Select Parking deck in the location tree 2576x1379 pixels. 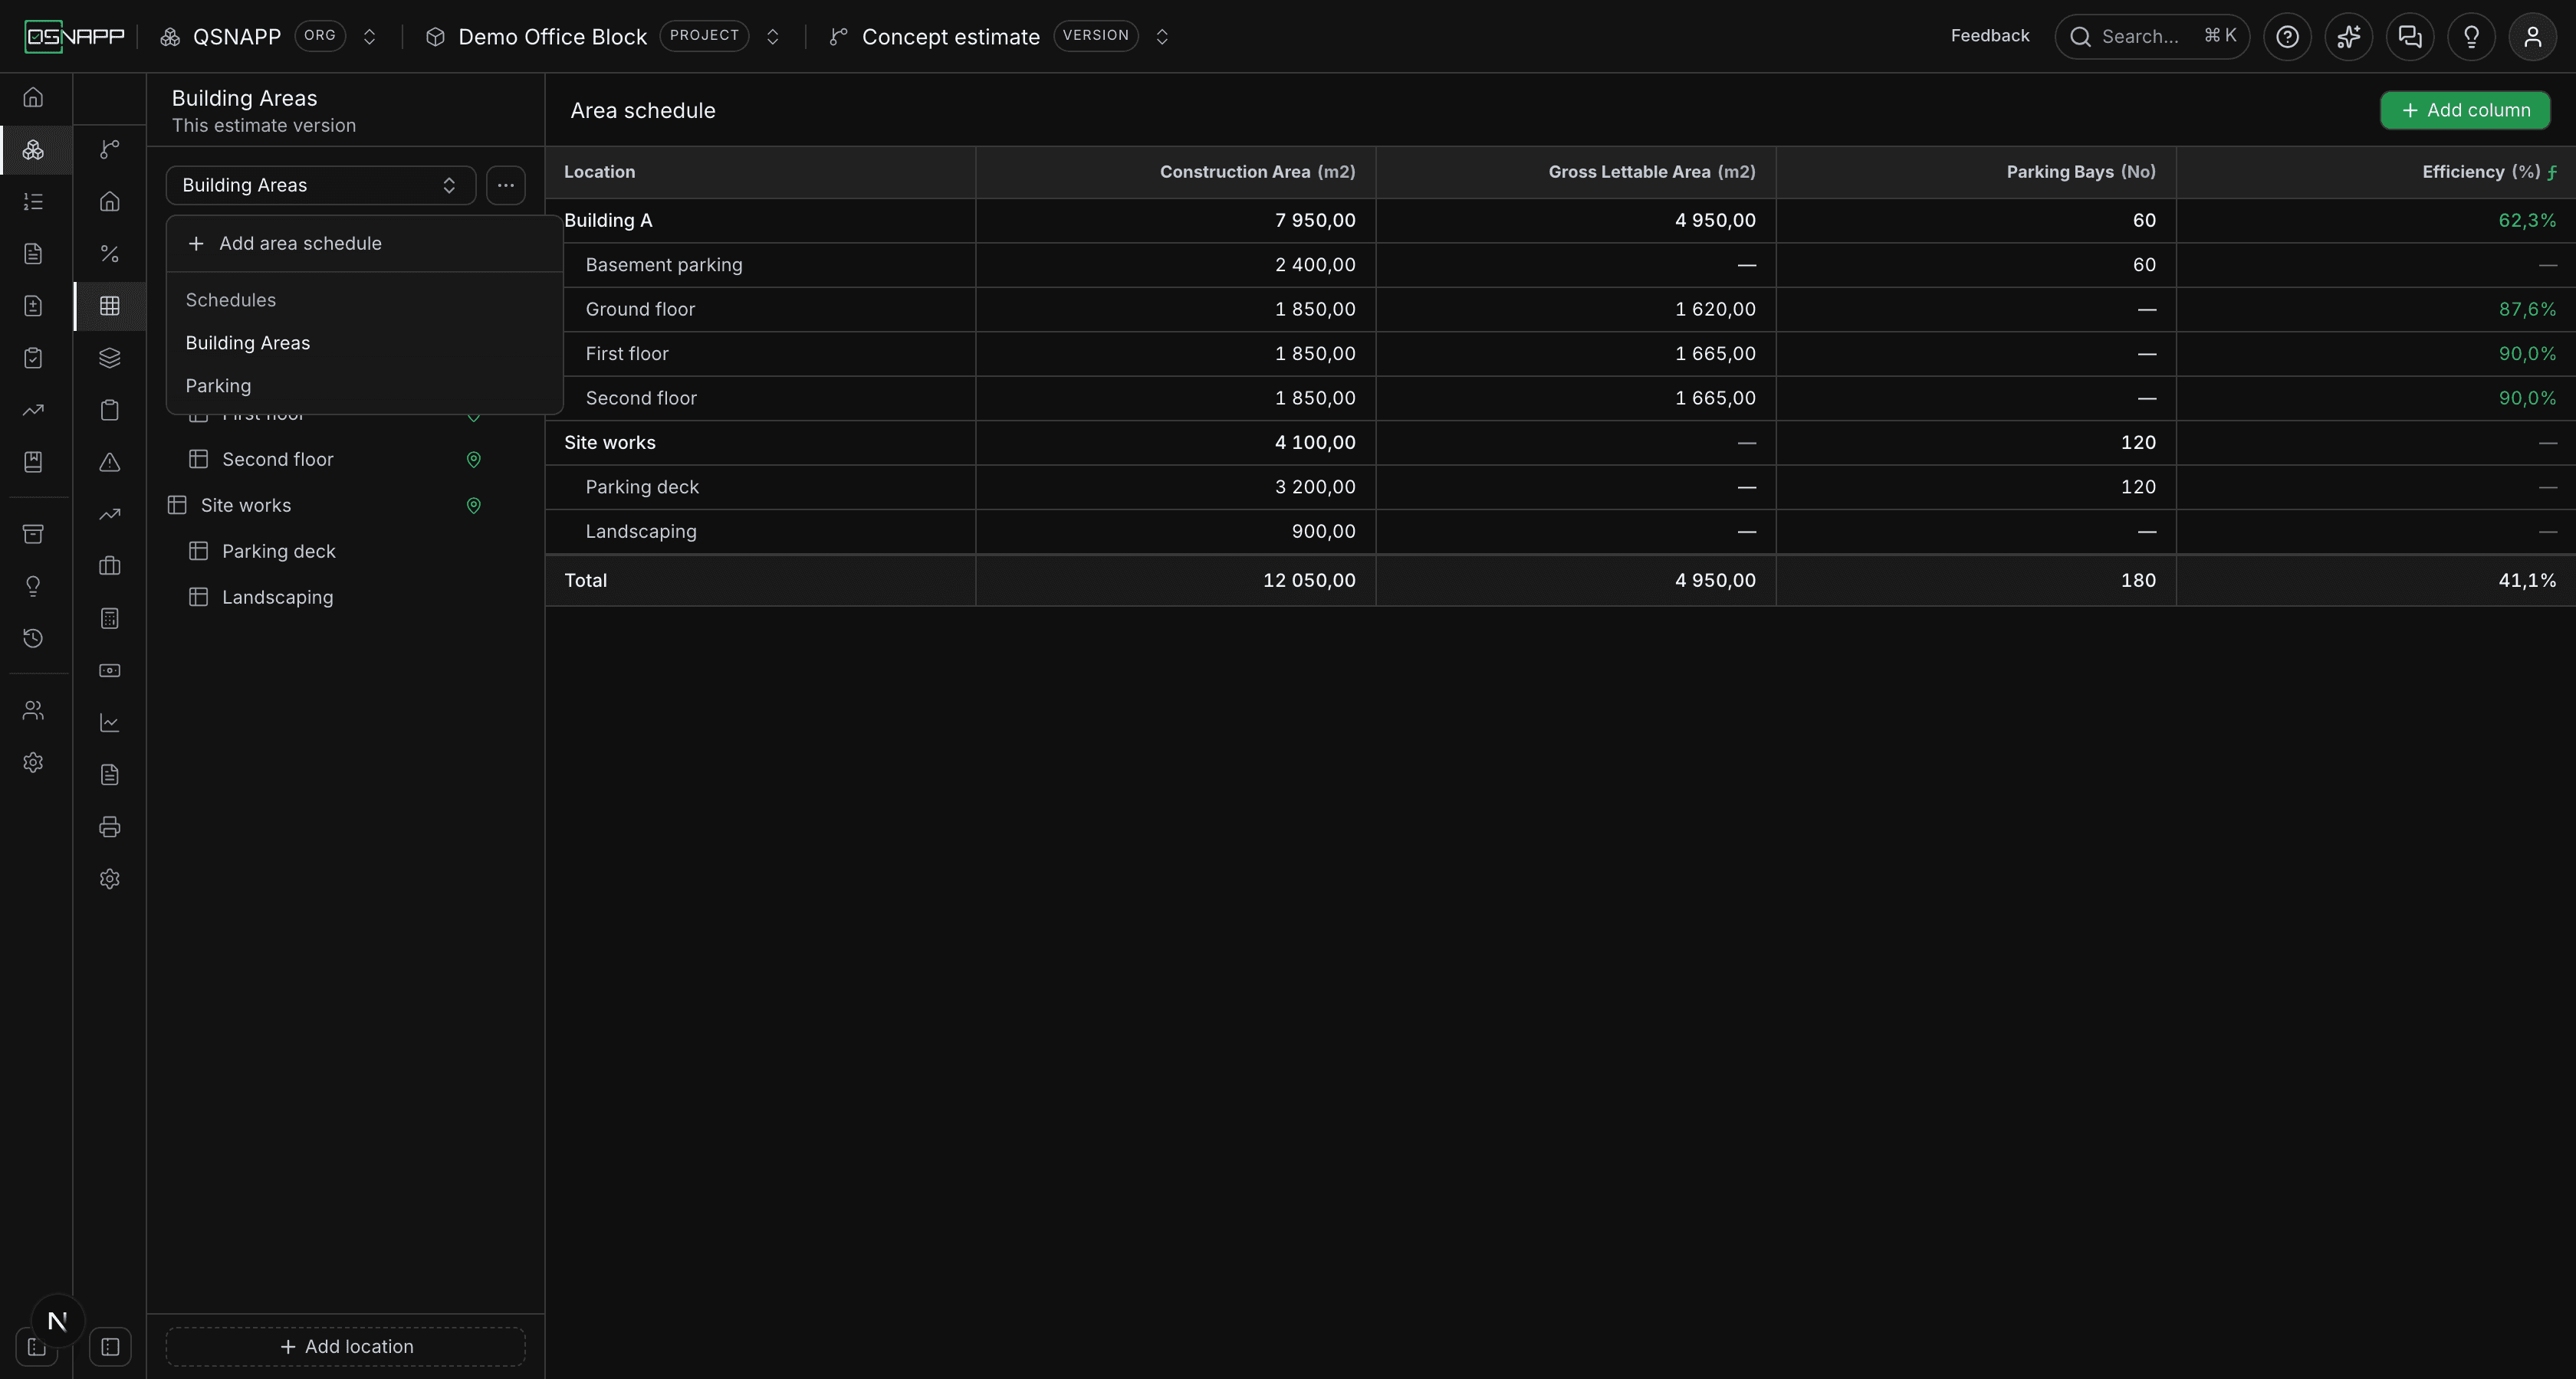click(278, 552)
